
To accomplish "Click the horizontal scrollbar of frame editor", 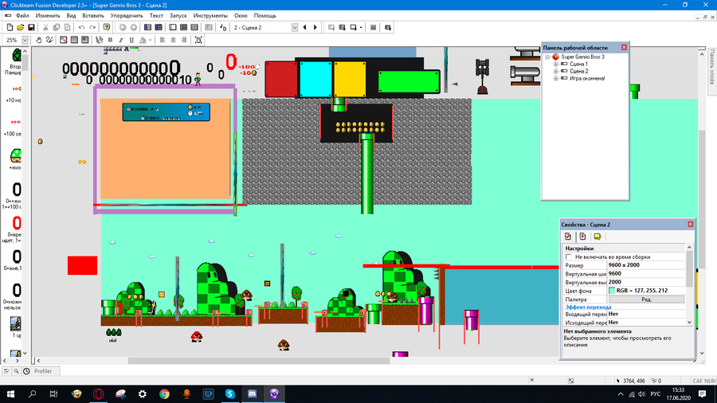I will click(x=258, y=361).
